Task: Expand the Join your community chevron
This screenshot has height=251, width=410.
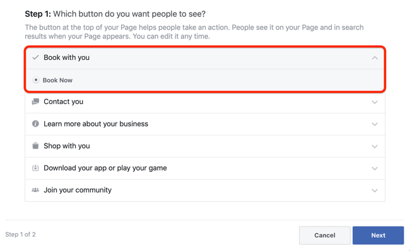Action: [375, 191]
